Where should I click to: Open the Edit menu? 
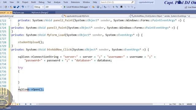point(5,2)
